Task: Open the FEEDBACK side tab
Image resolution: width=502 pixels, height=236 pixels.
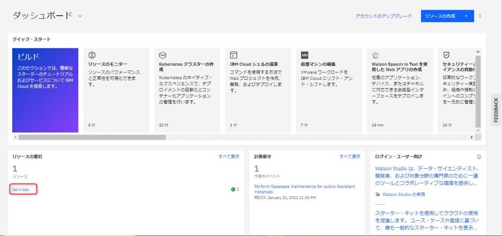Action: pos(496,110)
